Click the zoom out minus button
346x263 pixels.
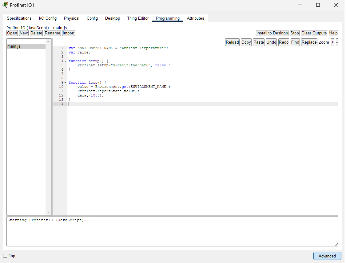pyautogui.click(x=337, y=42)
